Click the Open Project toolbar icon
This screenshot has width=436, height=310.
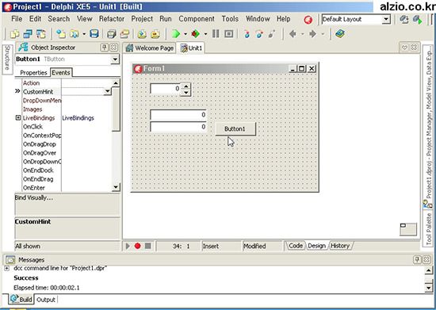click(124, 34)
